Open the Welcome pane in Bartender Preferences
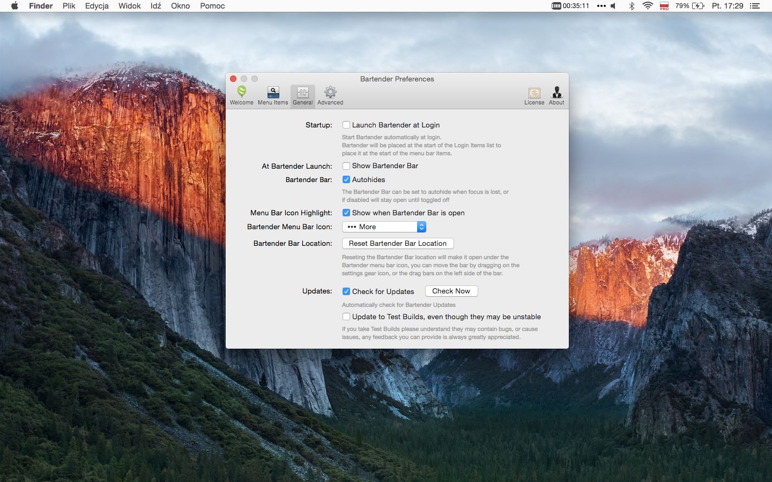 tap(242, 96)
